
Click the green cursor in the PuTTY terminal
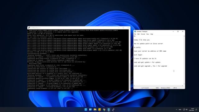click(x=28, y=90)
